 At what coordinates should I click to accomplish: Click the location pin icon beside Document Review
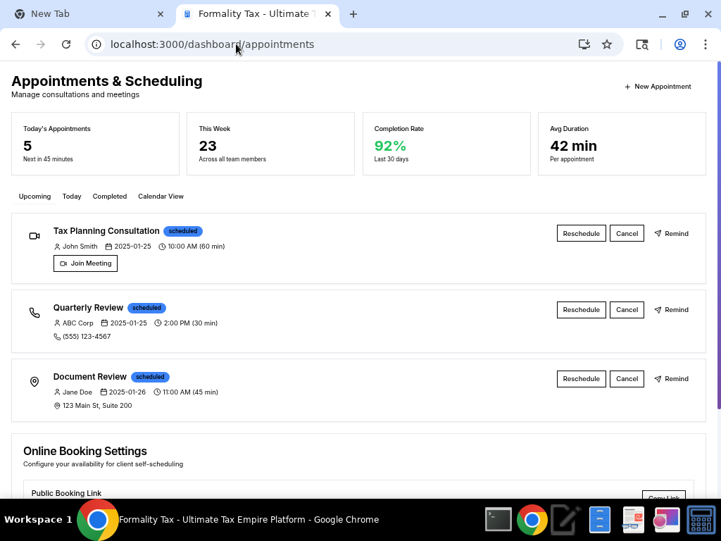click(x=35, y=382)
